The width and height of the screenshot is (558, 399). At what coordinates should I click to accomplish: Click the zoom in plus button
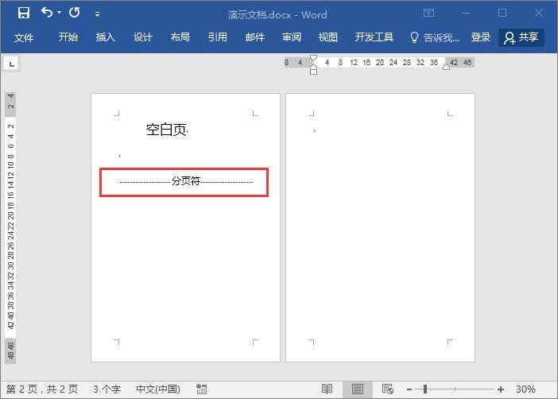pyautogui.click(x=501, y=389)
